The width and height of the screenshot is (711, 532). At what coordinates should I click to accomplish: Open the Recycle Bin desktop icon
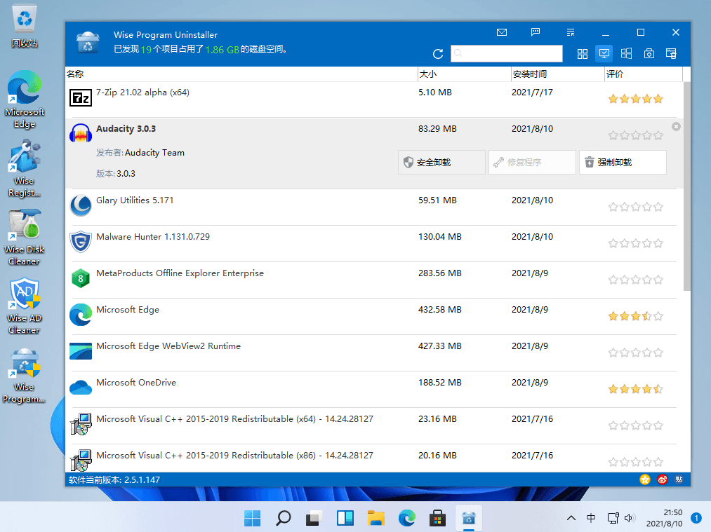click(25, 26)
